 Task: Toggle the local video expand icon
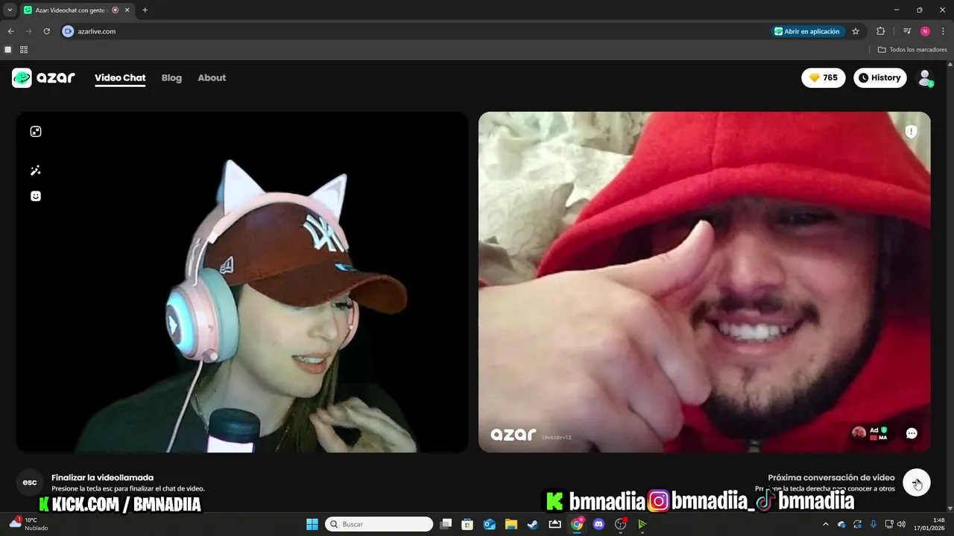tap(36, 132)
